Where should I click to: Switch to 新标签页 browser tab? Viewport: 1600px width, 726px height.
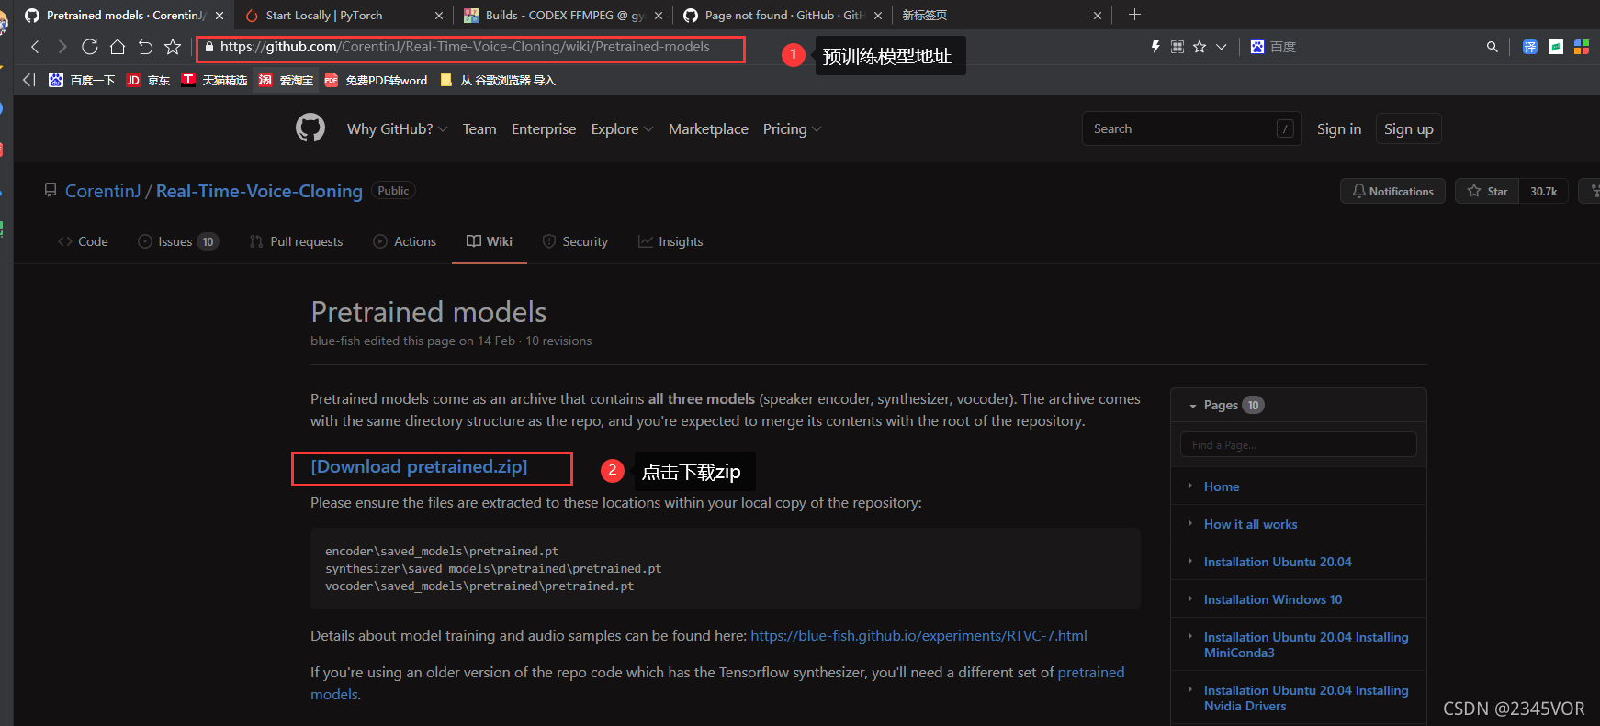1001,15
